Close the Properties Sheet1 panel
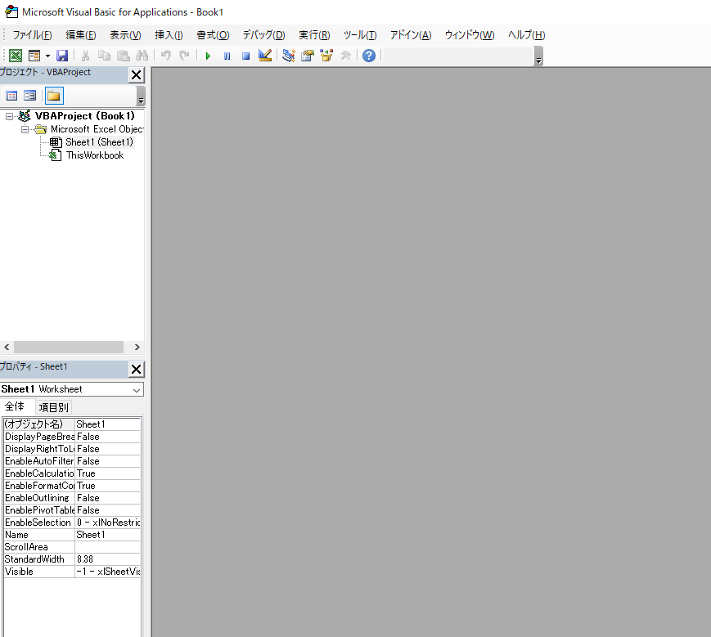Screen dimensions: 711x637 click(136, 370)
